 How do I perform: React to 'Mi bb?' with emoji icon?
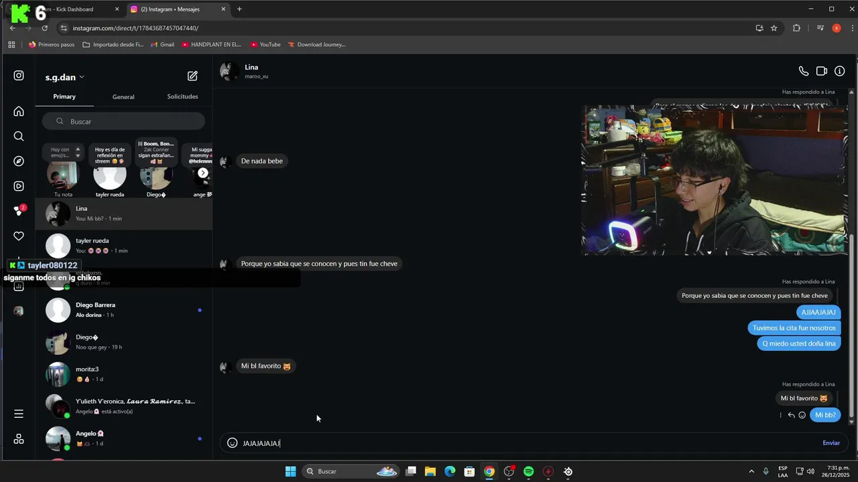point(802,415)
